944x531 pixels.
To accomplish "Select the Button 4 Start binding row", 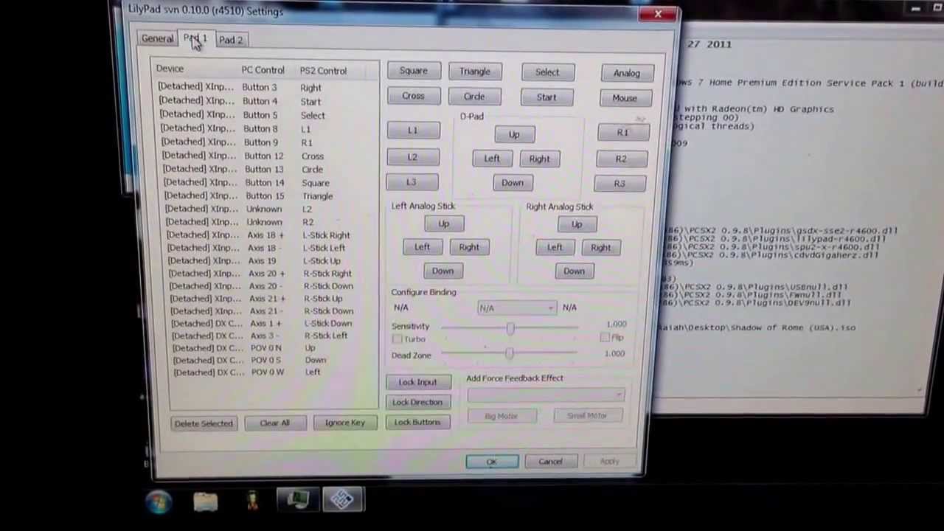I will coord(265,101).
